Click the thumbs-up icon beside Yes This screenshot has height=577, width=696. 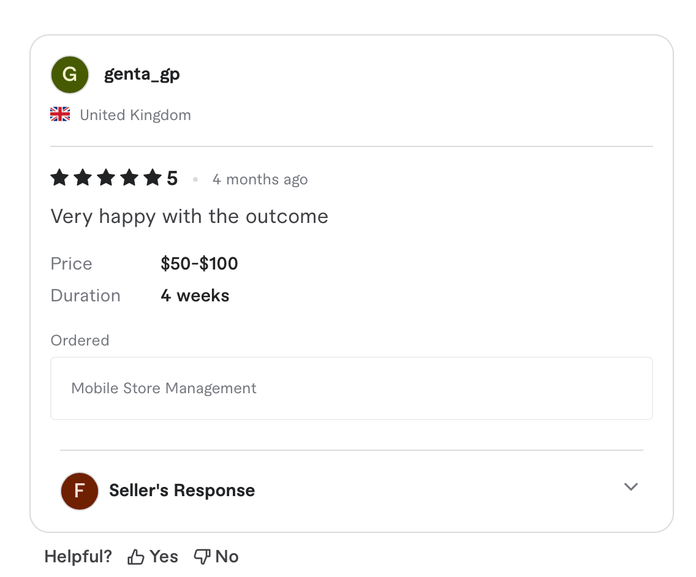(136, 556)
